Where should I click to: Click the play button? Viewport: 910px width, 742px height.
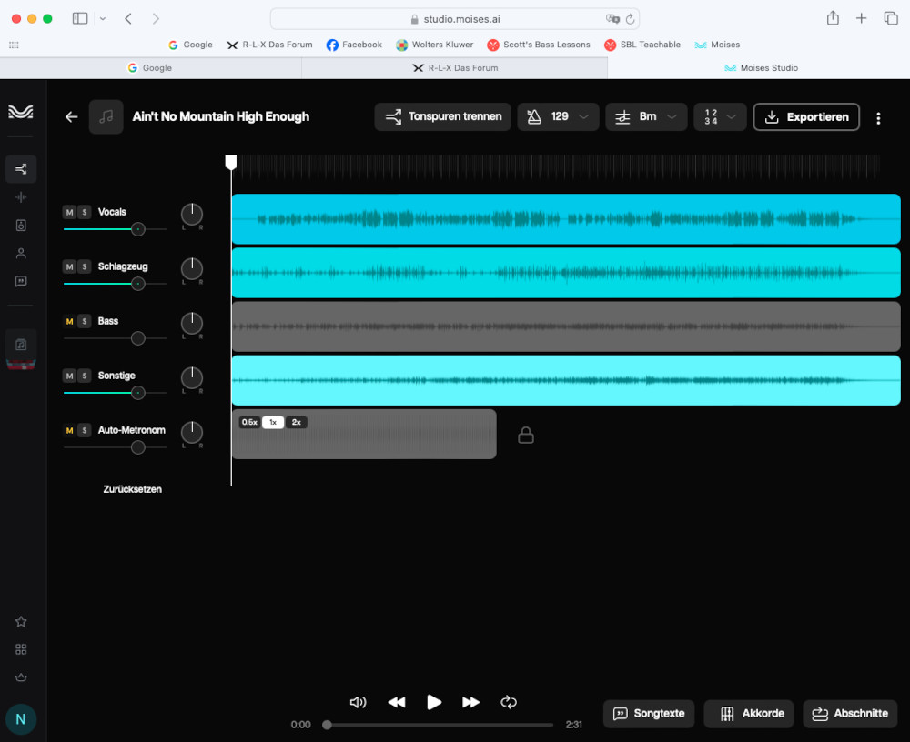[434, 702]
